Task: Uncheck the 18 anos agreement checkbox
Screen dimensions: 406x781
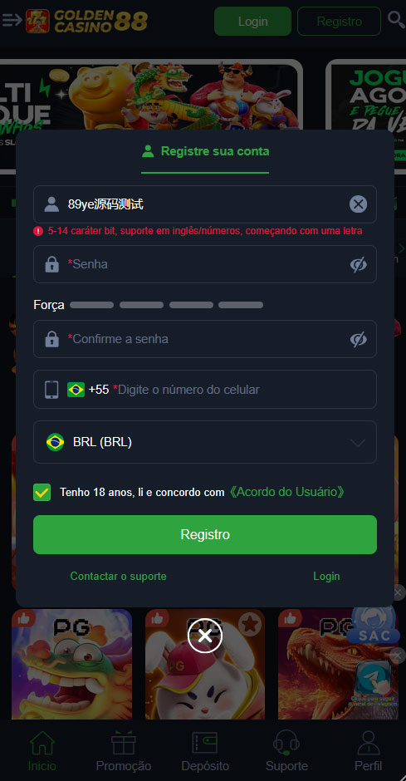Action: [42, 492]
